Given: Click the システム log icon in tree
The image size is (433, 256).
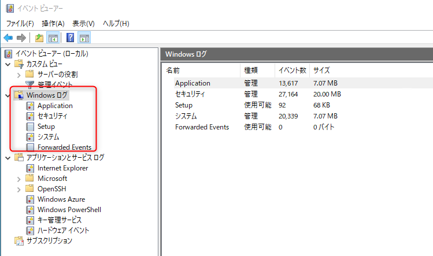Looking at the screenshot, I should point(30,137).
